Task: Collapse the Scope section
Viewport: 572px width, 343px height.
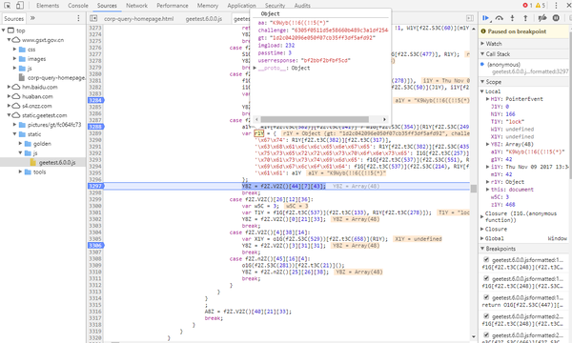Action: pos(482,82)
